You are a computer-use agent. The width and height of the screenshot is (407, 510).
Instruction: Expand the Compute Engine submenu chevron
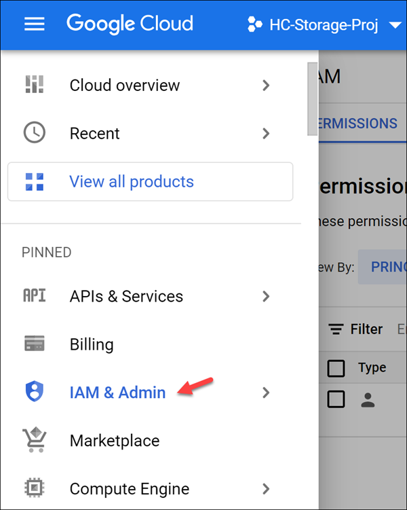tap(266, 488)
